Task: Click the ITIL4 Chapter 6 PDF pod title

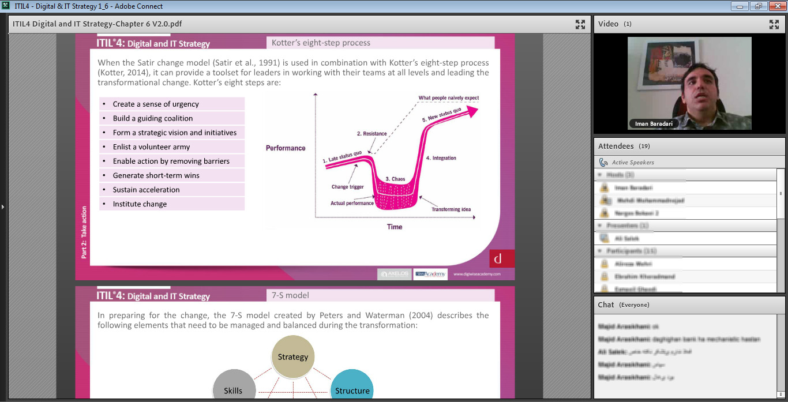Action: 97,24
